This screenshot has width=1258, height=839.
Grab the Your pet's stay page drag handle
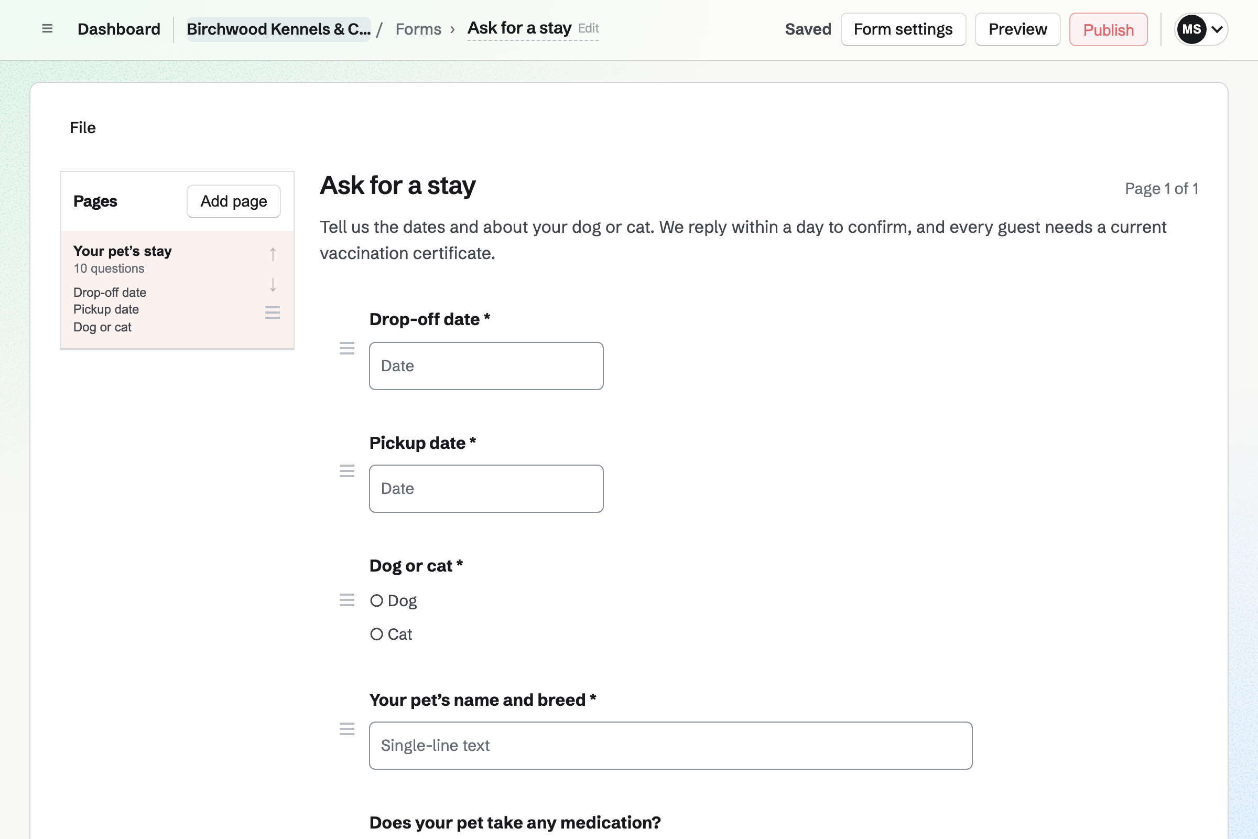click(273, 313)
